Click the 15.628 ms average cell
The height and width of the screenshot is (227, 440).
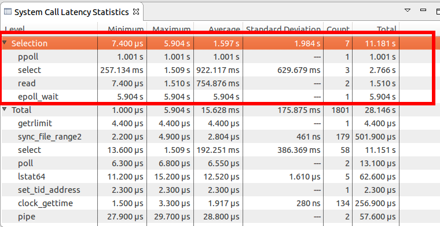pos(220,110)
